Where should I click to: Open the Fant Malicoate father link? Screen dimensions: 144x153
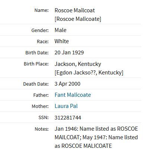73,95
